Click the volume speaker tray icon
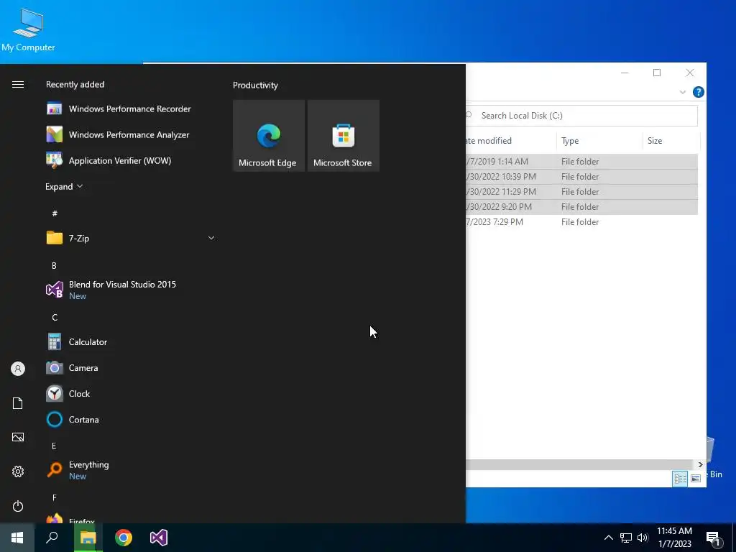This screenshot has height=552, width=736. pyautogui.click(x=643, y=538)
